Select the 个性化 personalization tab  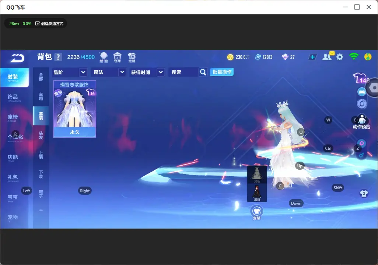[x=14, y=138]
